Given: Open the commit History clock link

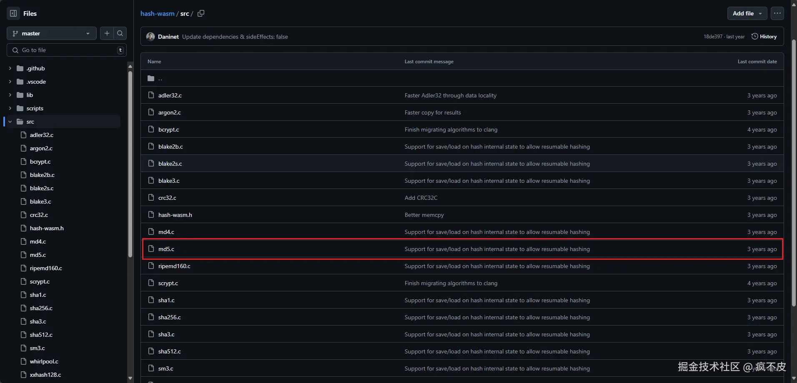Looking at the screenshot, I should 764,37.
